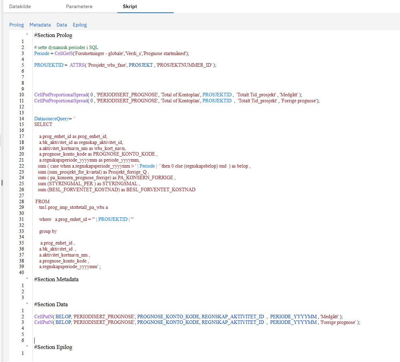Click the CellPutProportionalSpread line ending 'Medgått'
This screenshot has width=400, height=362.
coord(168,95)
